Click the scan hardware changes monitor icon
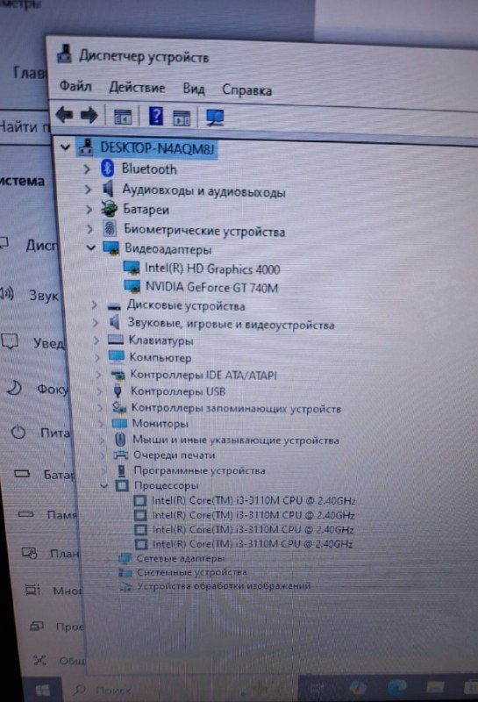Screen dimensions: 478x702 tap(215, 118)
